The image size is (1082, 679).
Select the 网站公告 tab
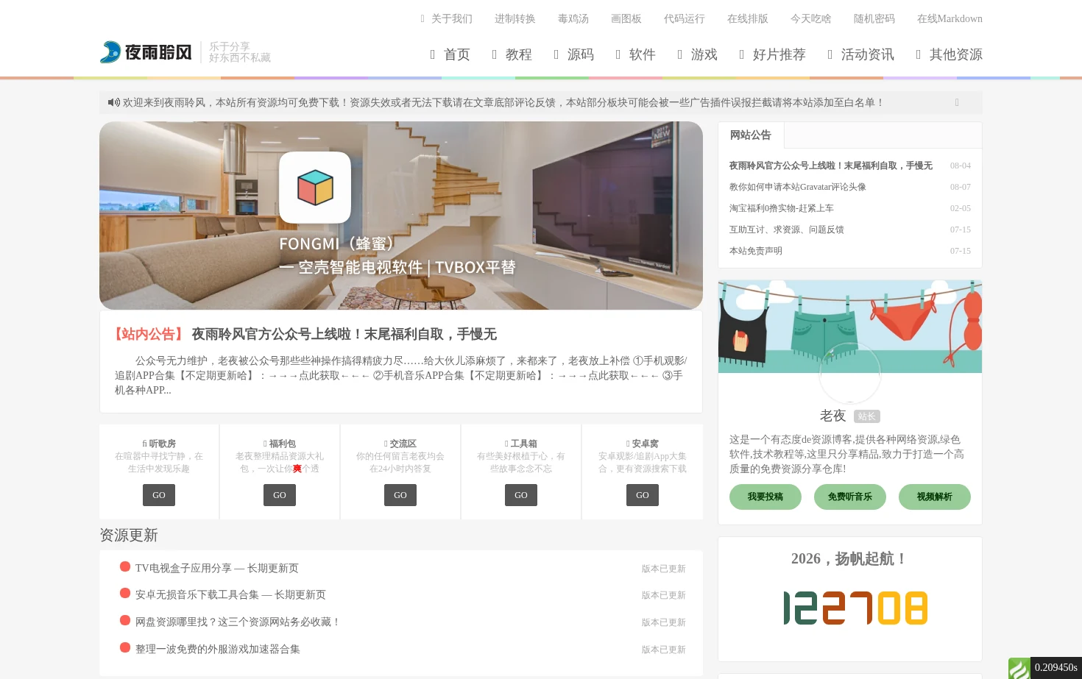pos(751,135)
